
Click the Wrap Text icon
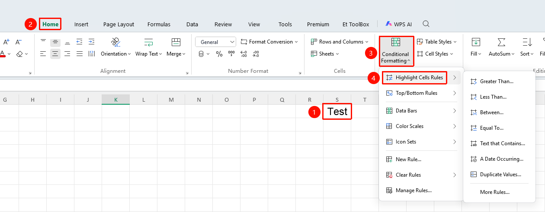pos(149,42)
